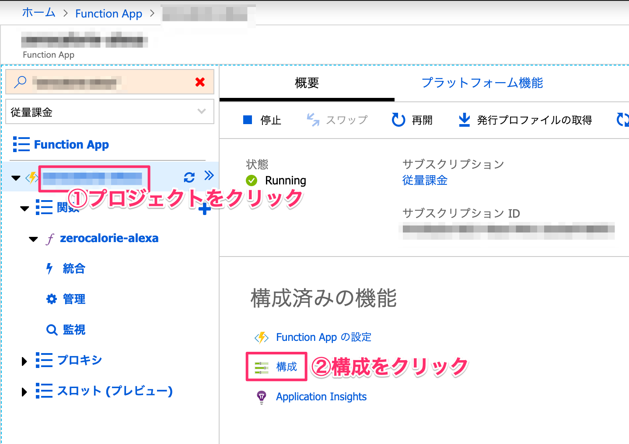Select プロキシ in the tree
The image size is (629, 444).
click(80, 360)
